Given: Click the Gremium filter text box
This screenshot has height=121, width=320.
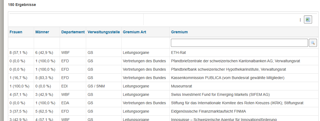Looking at the screenshot, I should 239,43.
